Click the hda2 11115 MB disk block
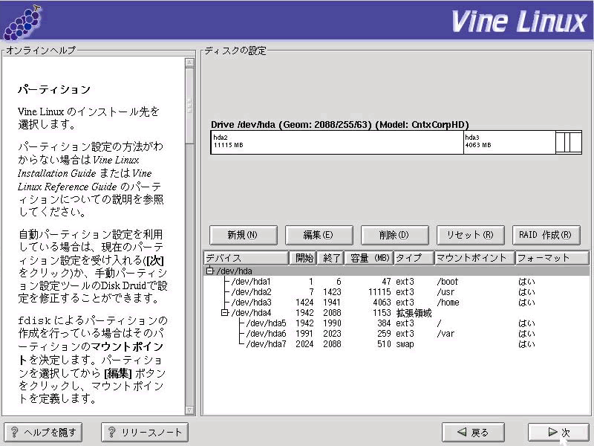Screen dimensions: 594x446 [337, 142]
